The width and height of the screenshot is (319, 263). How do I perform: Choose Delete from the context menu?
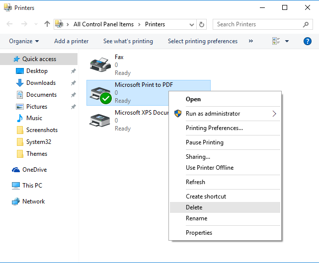pyautogui.click(x=225, y=207)
